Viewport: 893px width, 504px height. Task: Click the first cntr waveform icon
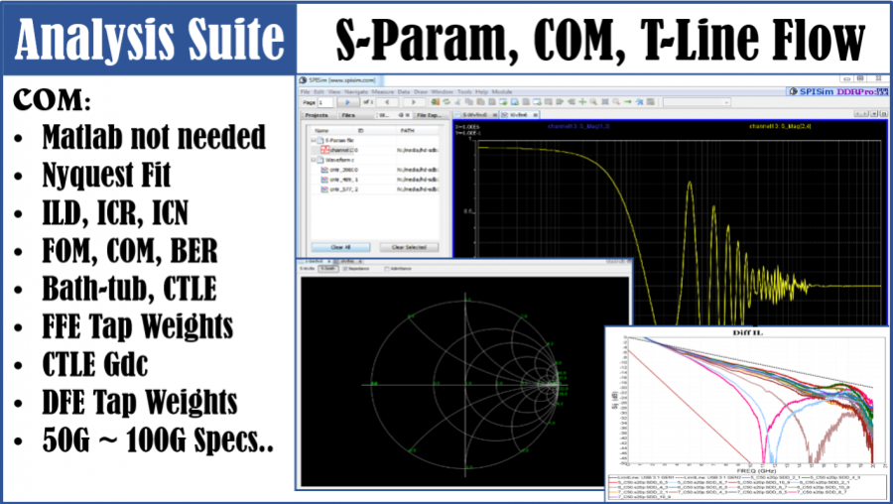[323, 170]
